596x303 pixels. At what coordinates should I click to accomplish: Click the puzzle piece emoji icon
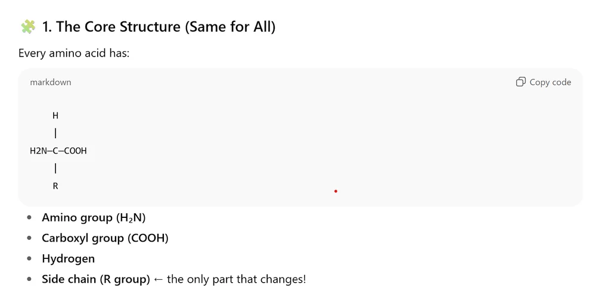point(27,27)
